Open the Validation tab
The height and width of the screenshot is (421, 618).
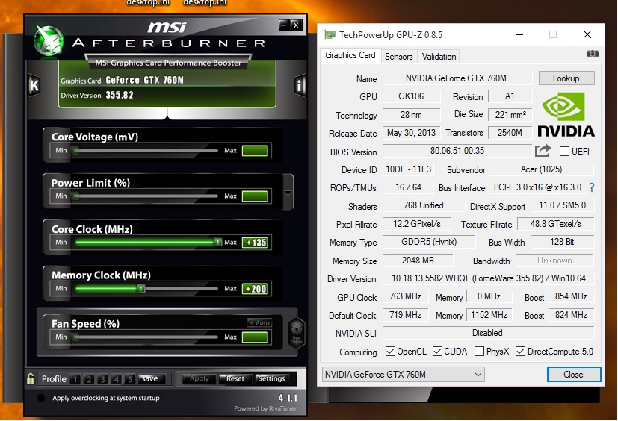click(x=439, y=57)
